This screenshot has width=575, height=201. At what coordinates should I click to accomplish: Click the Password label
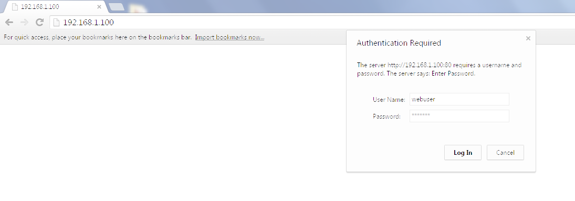click(x=386, y=117)
